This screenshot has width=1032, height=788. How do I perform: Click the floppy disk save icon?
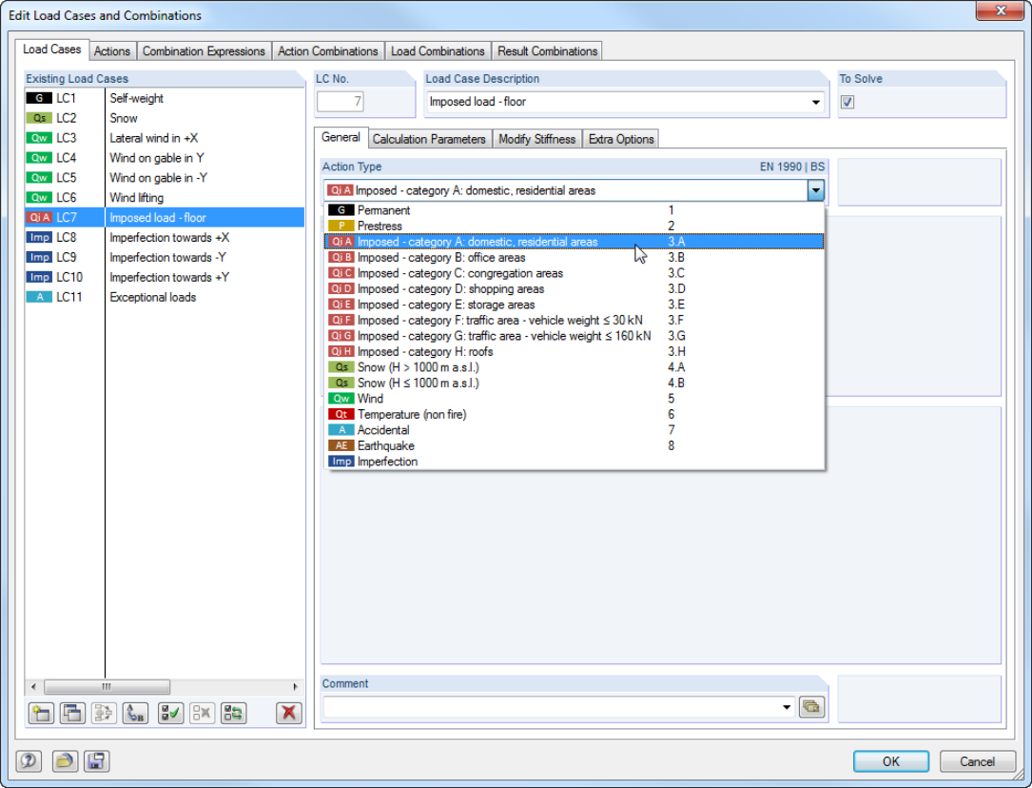pos(96,761)
